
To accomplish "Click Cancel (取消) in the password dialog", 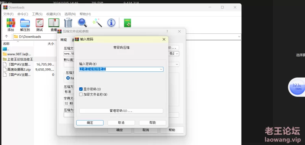I will 121,123.
